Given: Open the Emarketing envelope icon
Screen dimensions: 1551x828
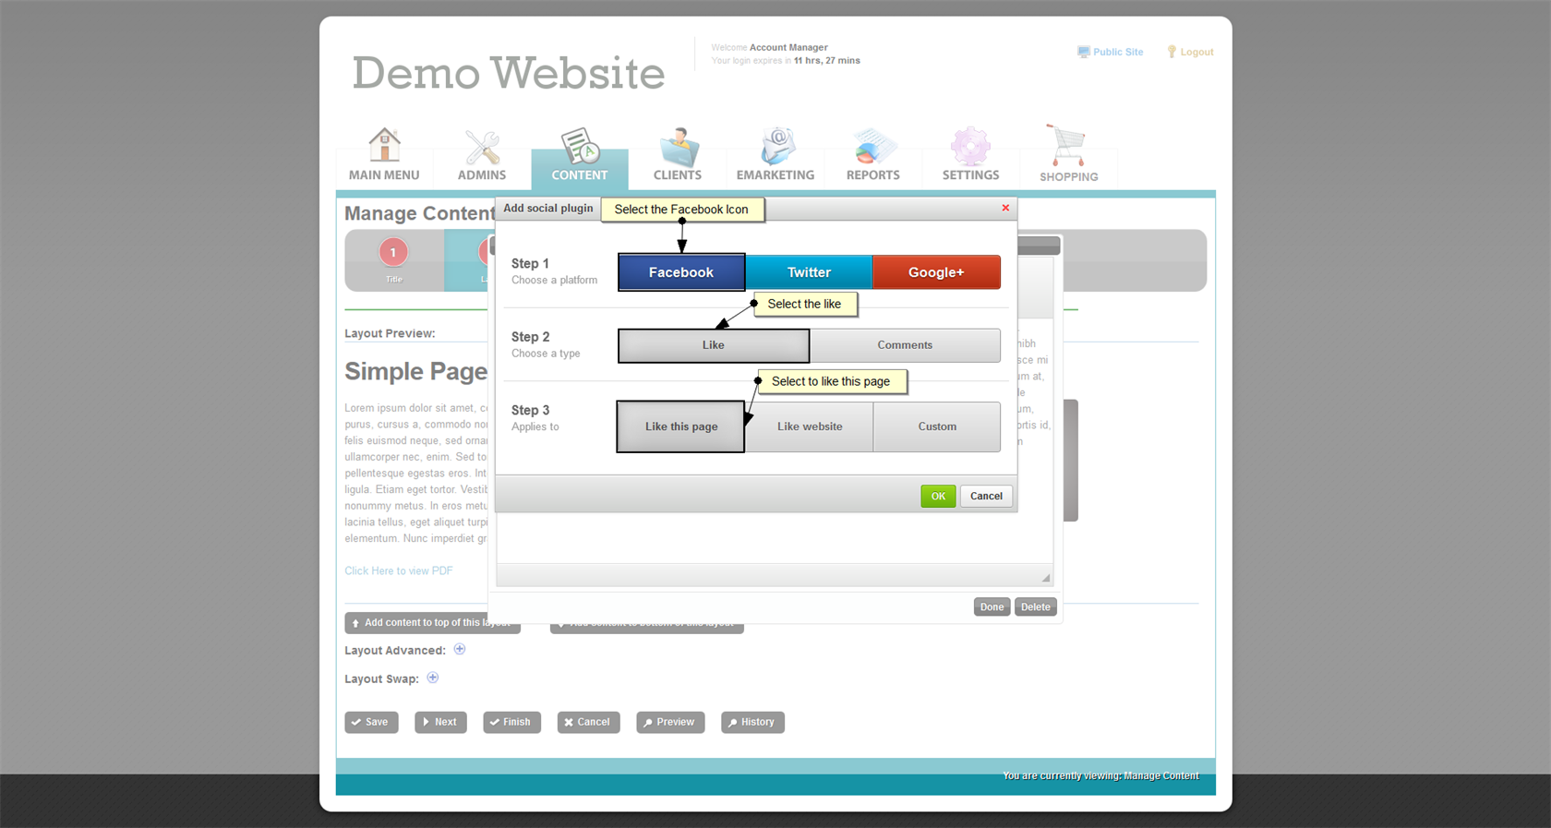Looking at the screenshot, I should 775,148.
